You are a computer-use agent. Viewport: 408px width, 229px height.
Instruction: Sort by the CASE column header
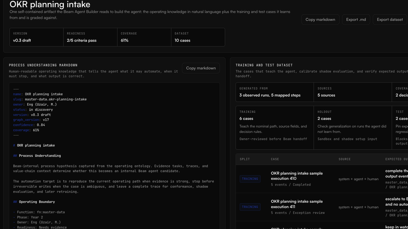tap(275, 159)
